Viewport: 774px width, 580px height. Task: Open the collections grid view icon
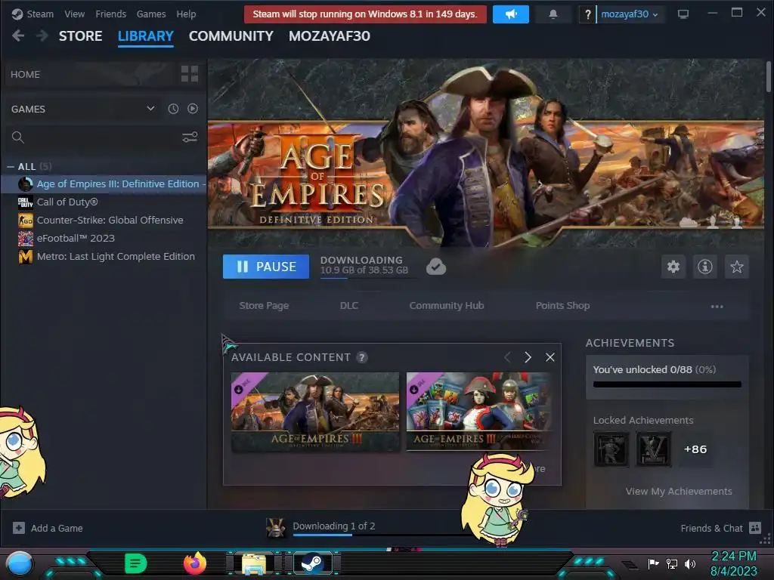[190, 74]
